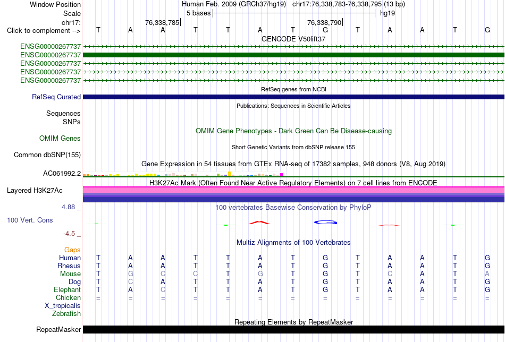Click the Layered H3K27Ac label
Viewport: 505px width, 342px height.
click(35, 191)
